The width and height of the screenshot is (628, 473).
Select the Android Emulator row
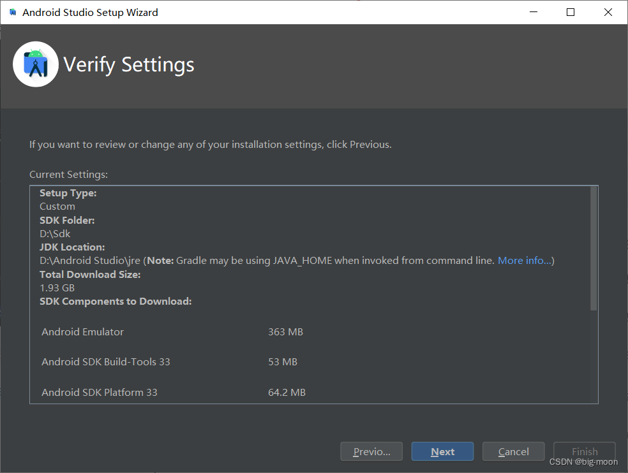pyautogui.click(x=172, y=331)
